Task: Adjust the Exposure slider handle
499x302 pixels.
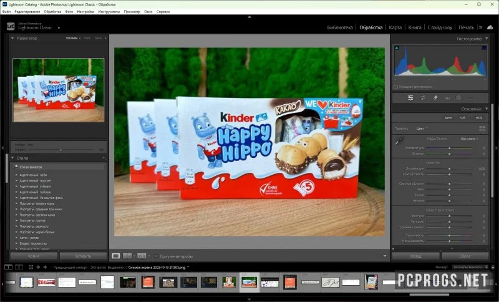Action: [x=449, y=168]
